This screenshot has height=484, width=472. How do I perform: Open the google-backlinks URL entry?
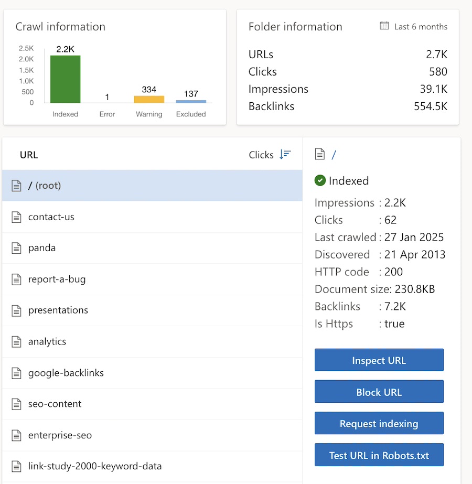point(66,373)
